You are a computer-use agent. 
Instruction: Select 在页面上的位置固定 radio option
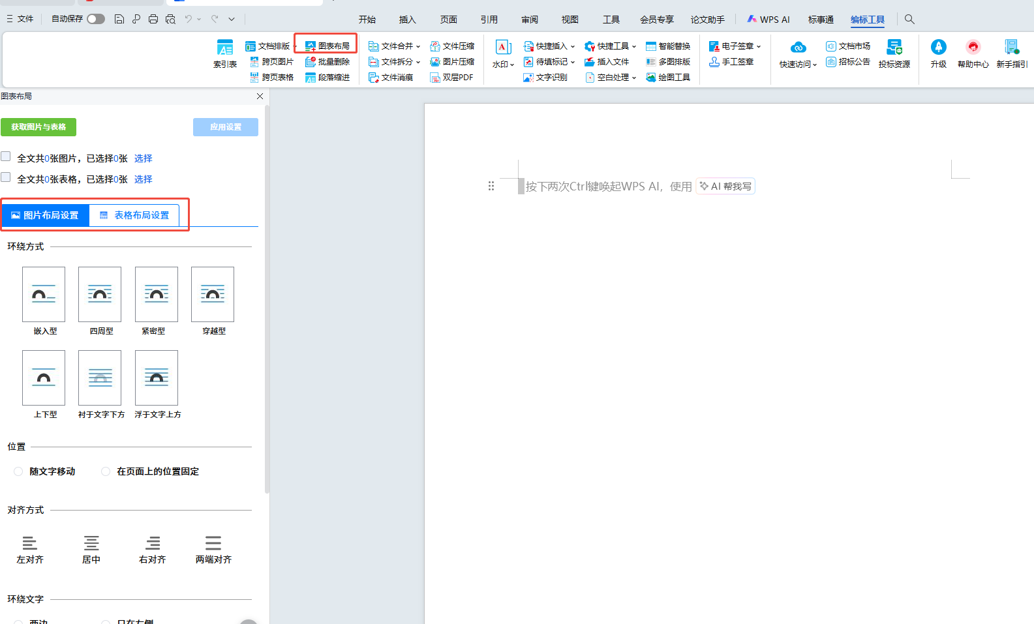pyautogui.click(x=106, y=471)
